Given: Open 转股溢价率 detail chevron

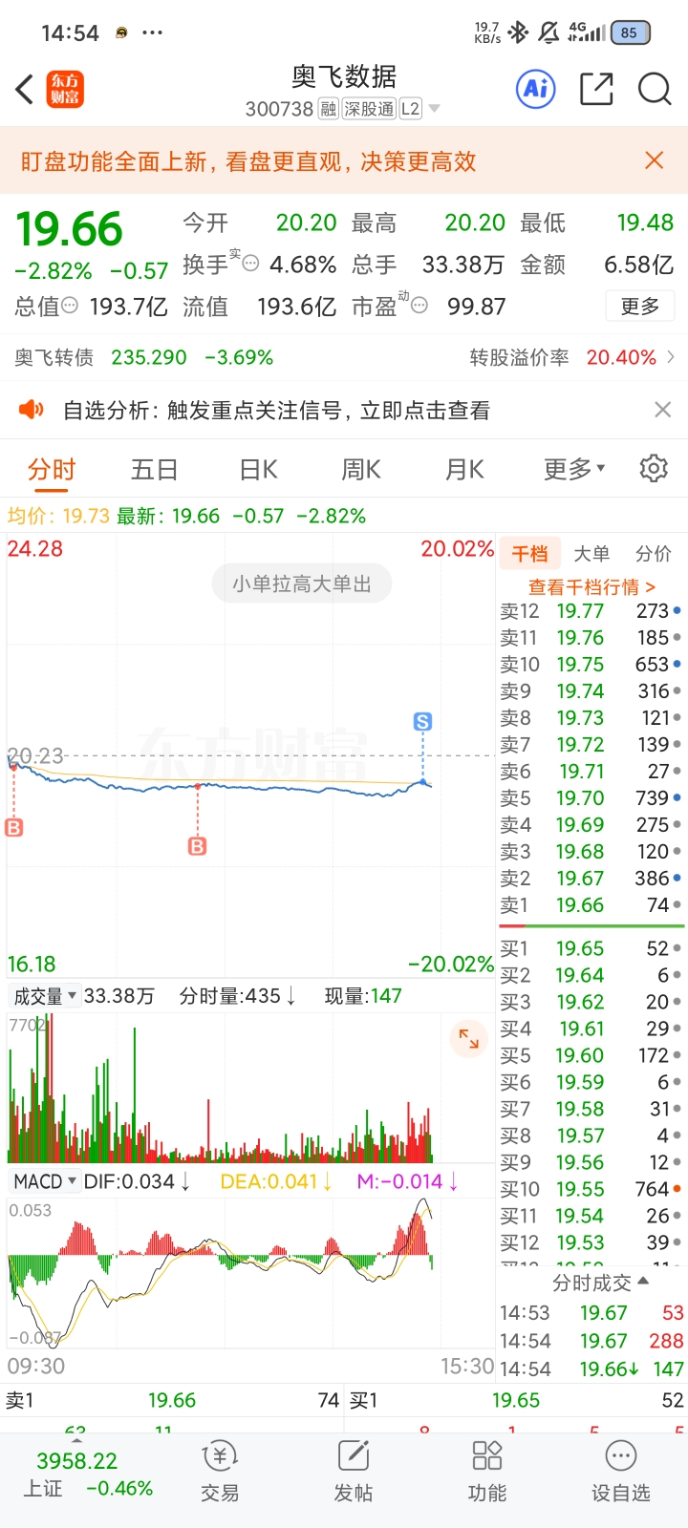Looking at the screenshot, I should click(671, 357).
